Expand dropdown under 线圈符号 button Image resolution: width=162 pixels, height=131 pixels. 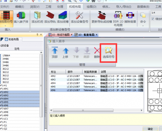point(5,26)
